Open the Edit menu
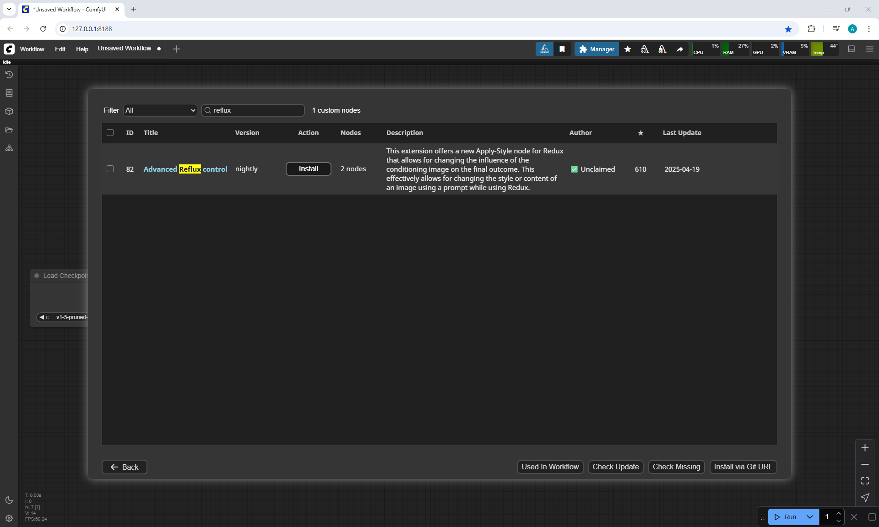Screen dimensions: 879x527 click(60, 49)
